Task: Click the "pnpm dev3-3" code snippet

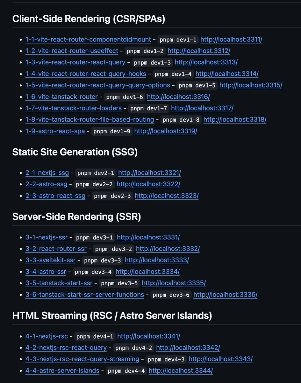Action: click(103, 260)
